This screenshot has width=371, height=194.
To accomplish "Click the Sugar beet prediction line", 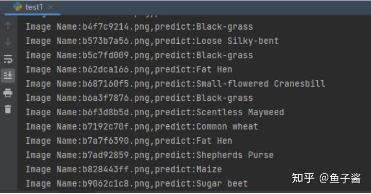I will click(x=137, y=183).
